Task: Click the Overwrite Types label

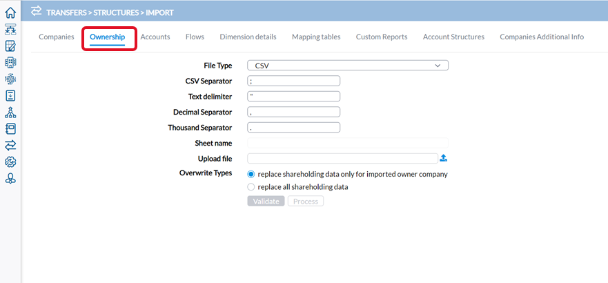Action: [x=206, y=173]
